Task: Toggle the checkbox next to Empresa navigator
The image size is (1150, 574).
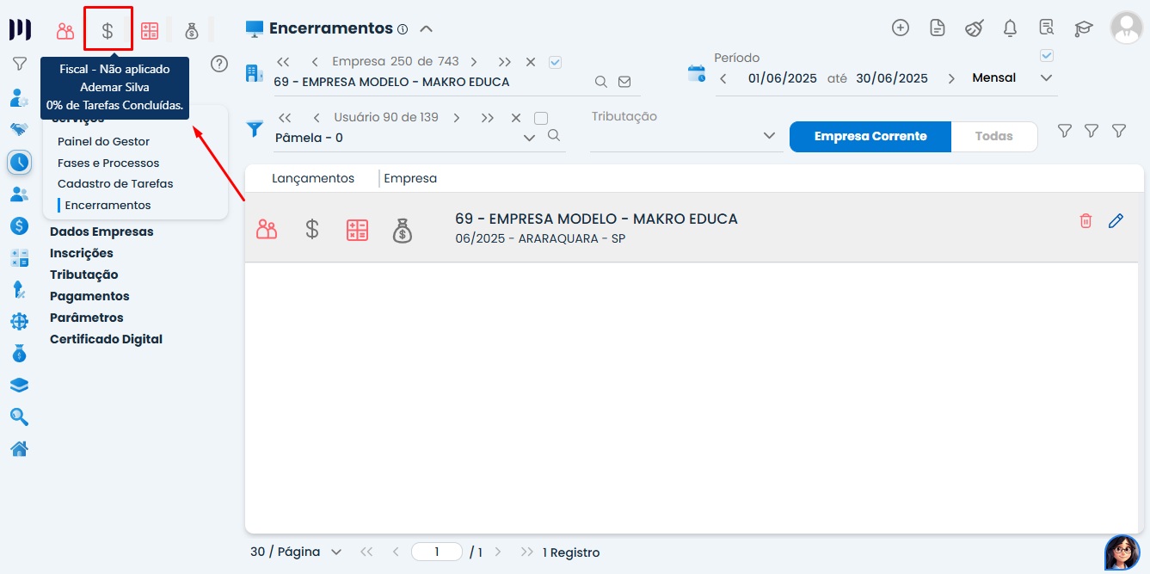Action: (x=555, y=62)
